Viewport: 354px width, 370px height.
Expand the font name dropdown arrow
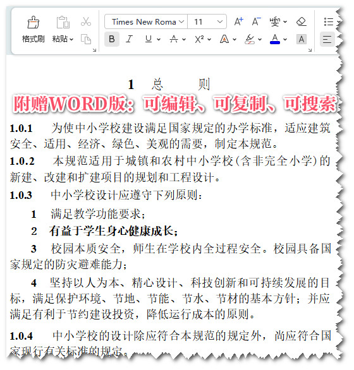181,21
